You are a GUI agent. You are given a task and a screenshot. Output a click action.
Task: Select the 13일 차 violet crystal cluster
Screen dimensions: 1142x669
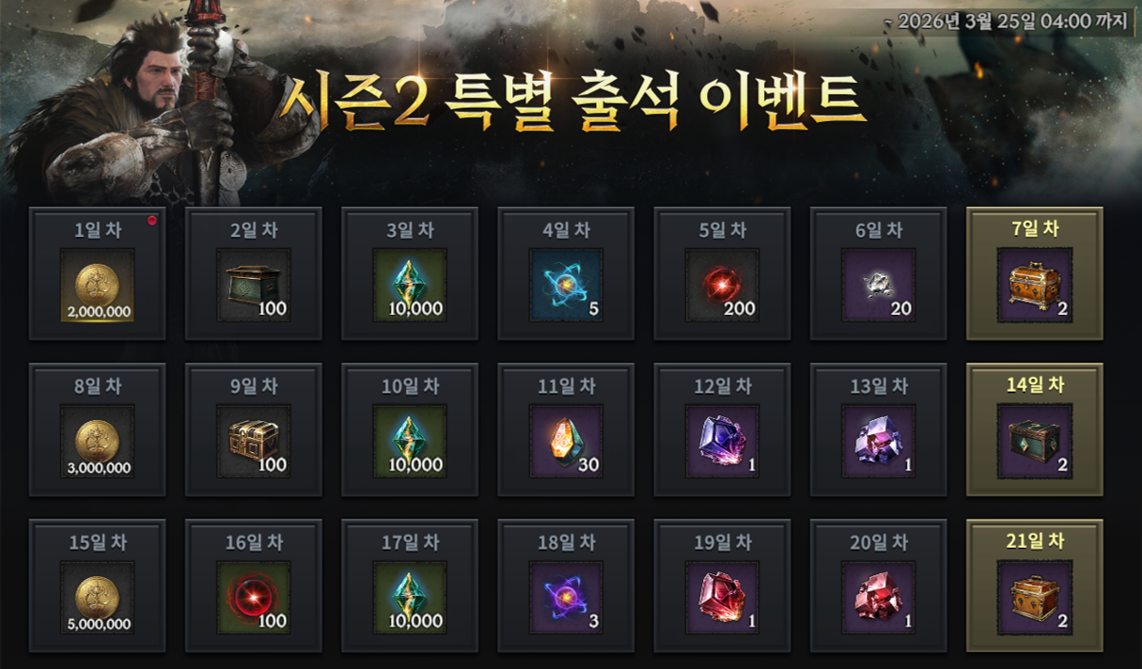tap(878, 442)
